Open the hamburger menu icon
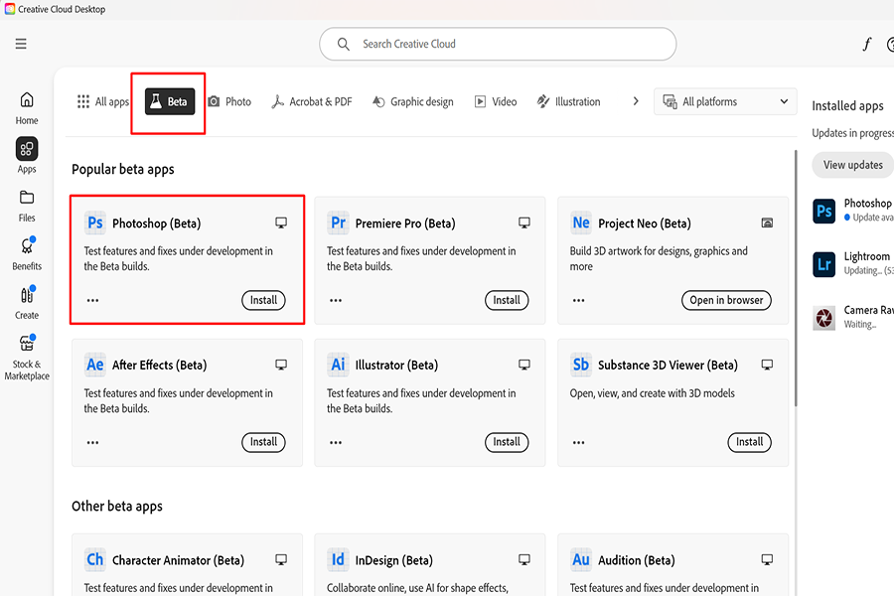Screen dimensions: 894x596 [21, 44]
